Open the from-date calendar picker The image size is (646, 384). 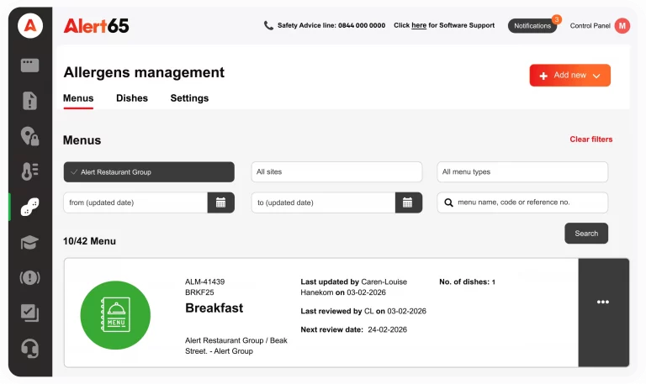(x=220, y=203)
